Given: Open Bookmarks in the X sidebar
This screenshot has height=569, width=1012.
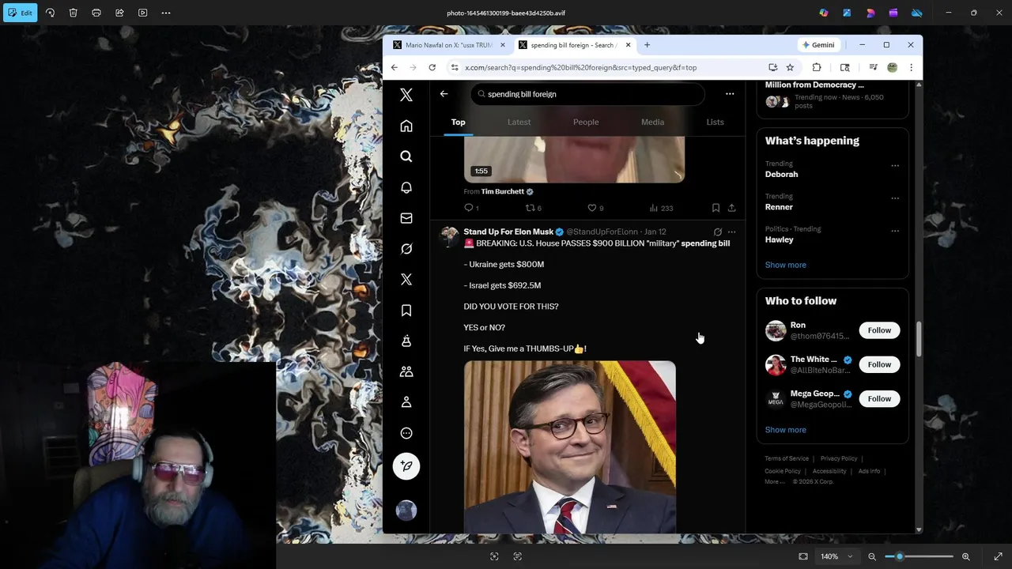Looking at the screenshot, I should pos(406,311).
